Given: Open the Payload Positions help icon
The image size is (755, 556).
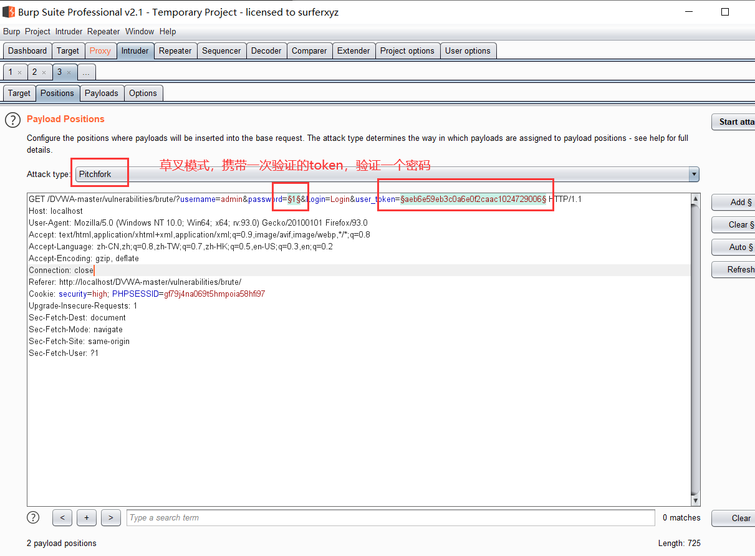Looking at the screenshot, I should tap(13, 120).
